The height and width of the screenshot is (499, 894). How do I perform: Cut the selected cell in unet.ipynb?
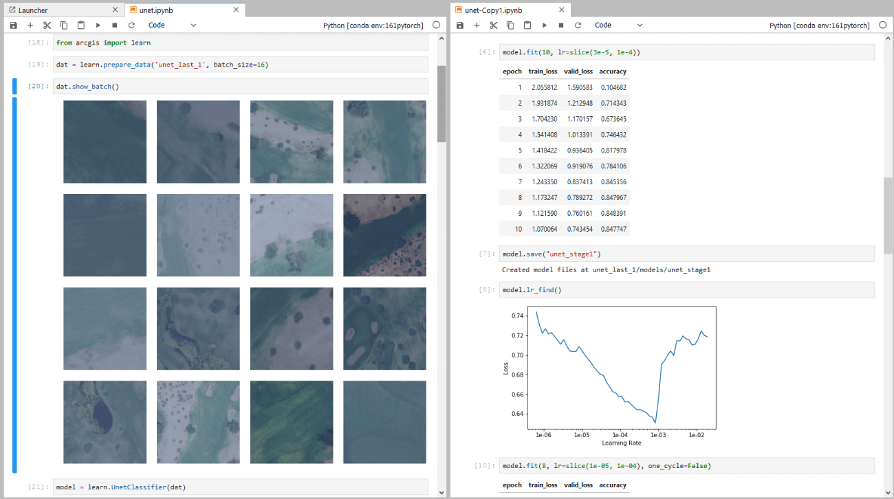tap(47, 25)
